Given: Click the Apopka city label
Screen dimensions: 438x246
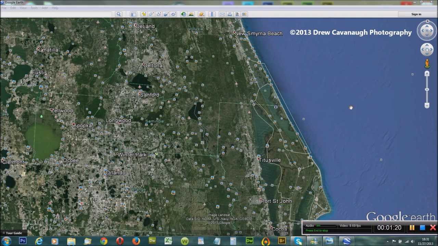Looking at the screenshot, I should point(82,125).
